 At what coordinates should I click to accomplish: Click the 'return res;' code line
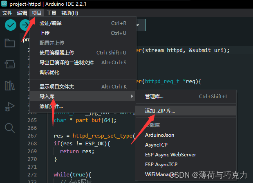click(x=77, y=151)
